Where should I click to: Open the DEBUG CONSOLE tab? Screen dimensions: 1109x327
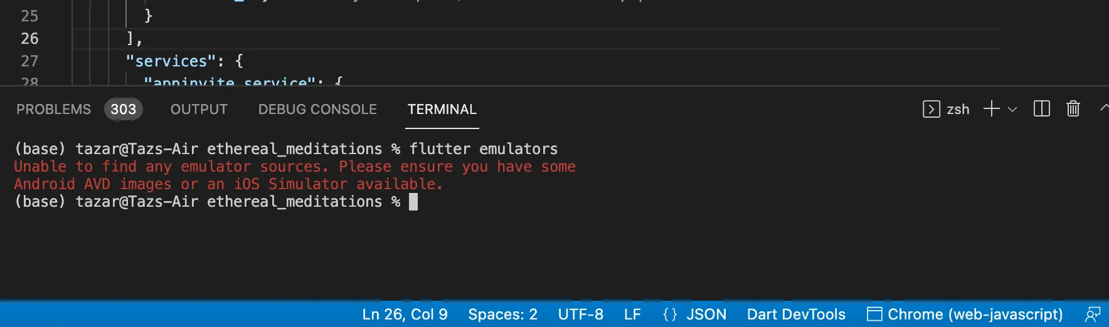[x=317, y=109]
